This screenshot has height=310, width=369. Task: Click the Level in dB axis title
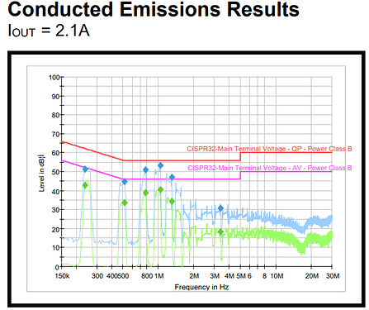point(41,174)
